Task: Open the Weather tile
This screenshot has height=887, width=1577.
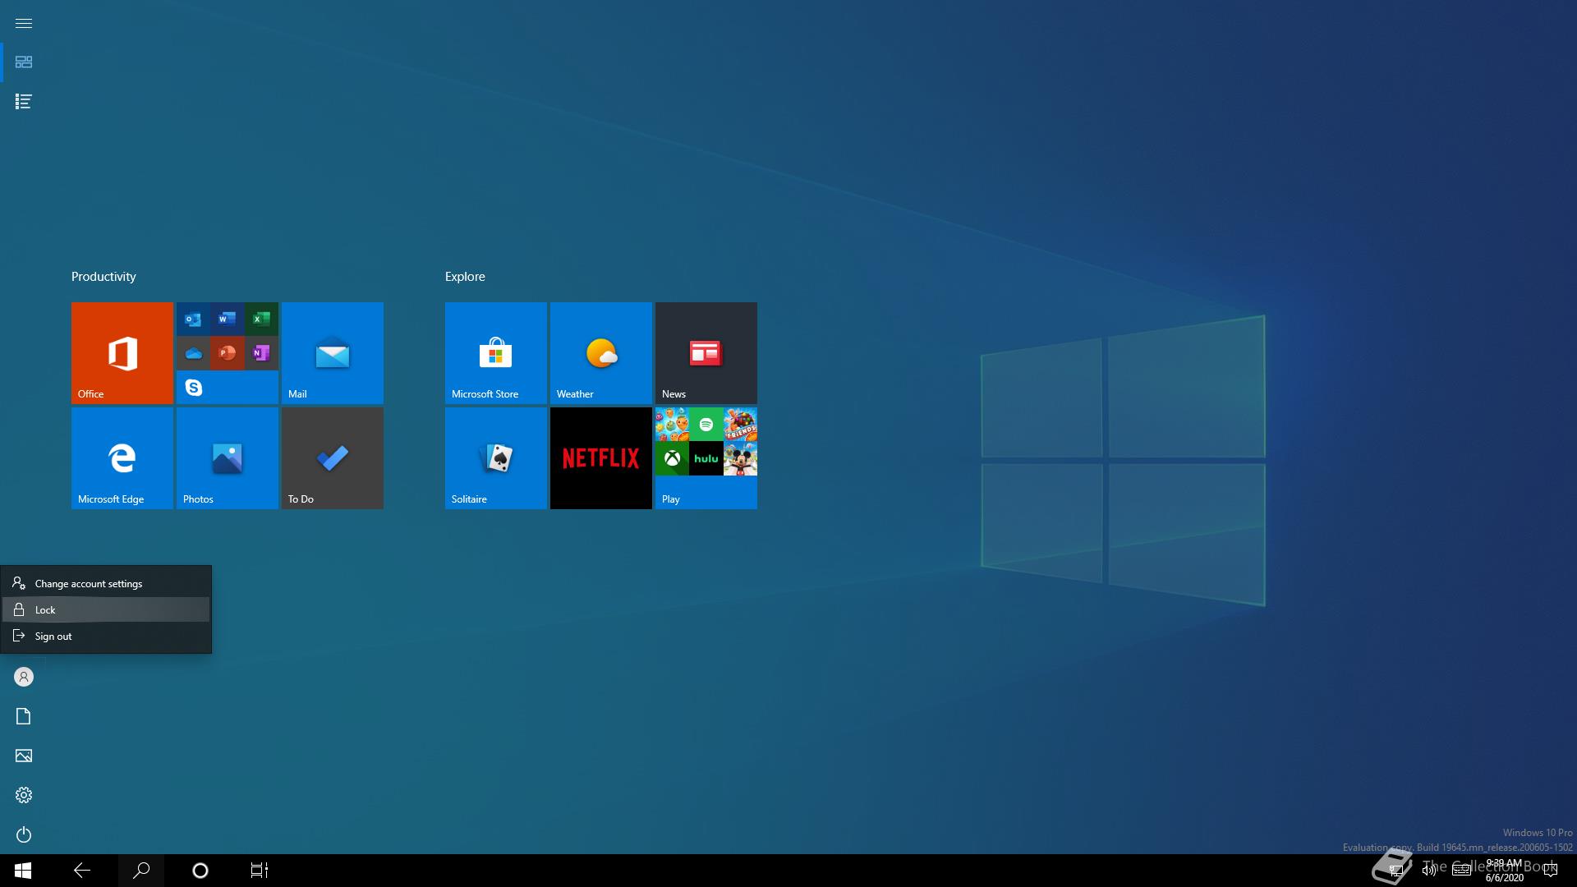Action: (601, 353)
